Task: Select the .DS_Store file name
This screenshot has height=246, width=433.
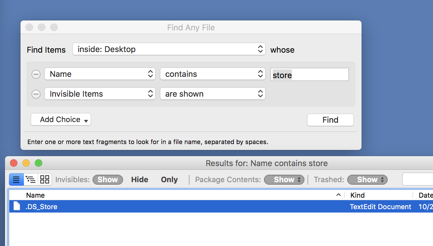Action: coord(42,207)
